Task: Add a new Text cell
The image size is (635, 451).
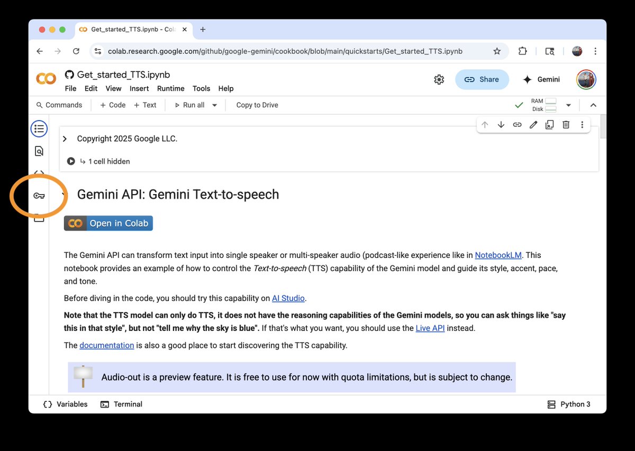Action: click(145, 105)
